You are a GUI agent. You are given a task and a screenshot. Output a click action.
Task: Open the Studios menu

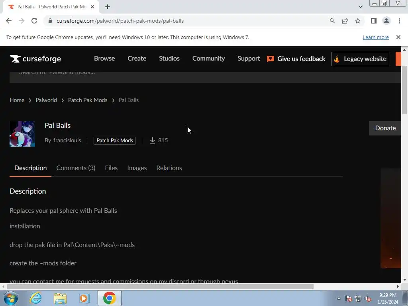tap(169, 58)
